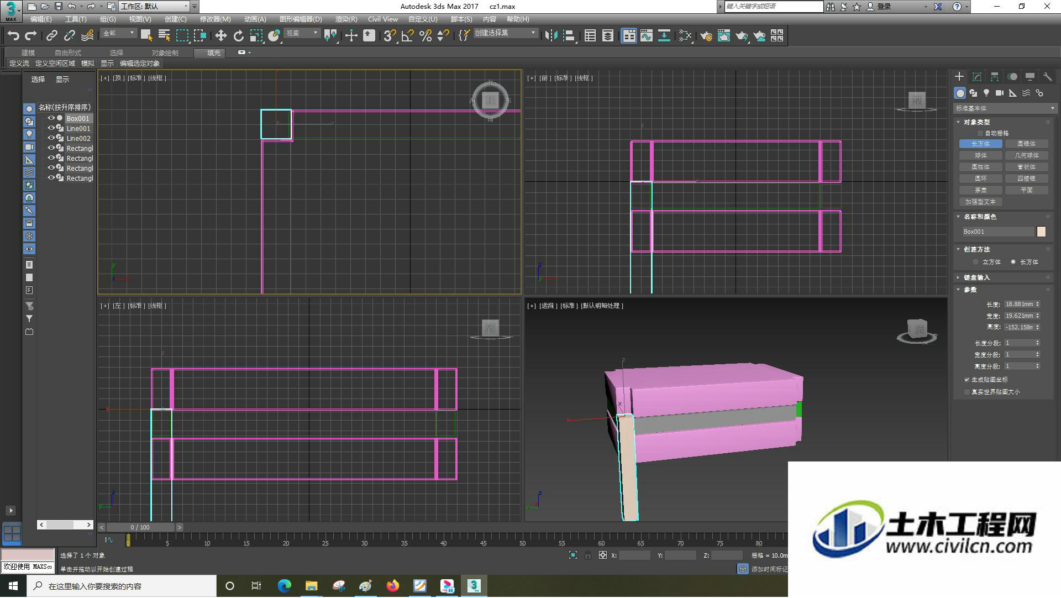Click the Align tool icon
This screenshot has width=1061, height=598.
569,36
